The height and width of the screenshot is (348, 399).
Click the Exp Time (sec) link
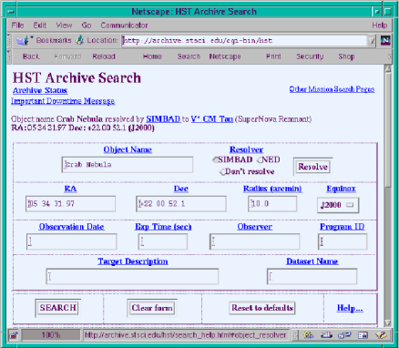point(163,227)
